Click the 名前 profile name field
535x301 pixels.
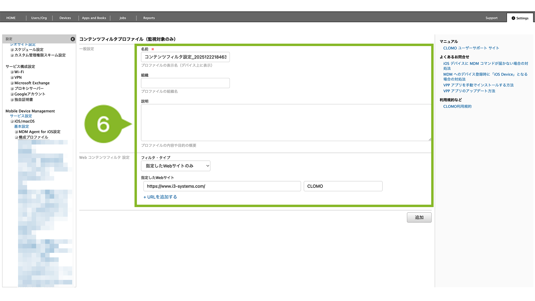click(x=185, y=57)
